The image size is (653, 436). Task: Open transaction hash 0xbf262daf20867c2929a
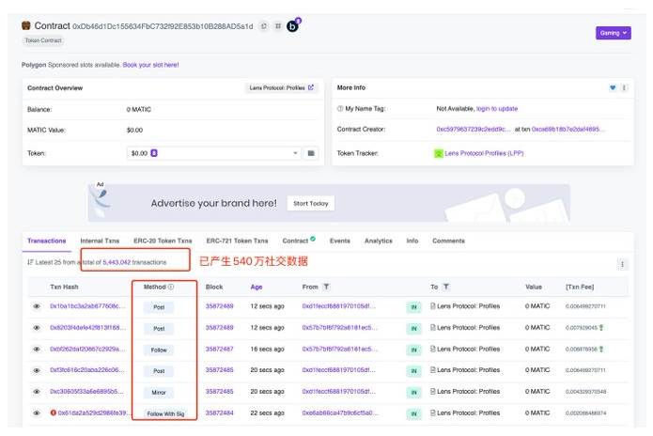coord(87,349)
